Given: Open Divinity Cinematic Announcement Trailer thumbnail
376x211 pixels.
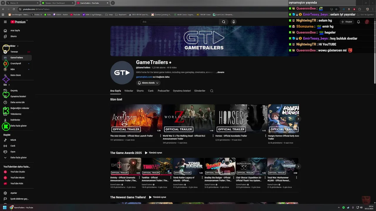Looking at the screenshot, I should [125, 166].
